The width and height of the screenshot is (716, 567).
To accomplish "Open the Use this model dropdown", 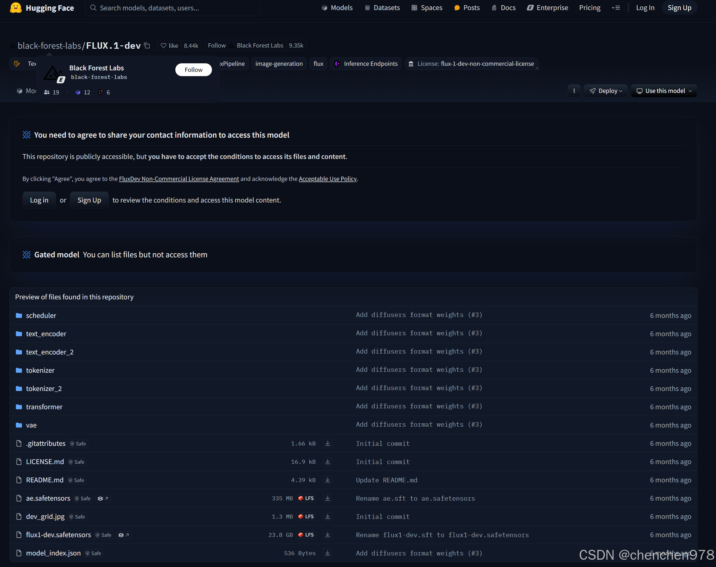I will click(664, 91).
